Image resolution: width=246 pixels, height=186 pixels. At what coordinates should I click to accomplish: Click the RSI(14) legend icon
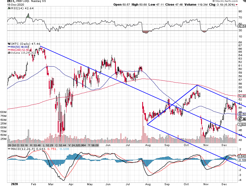(9, 8)
